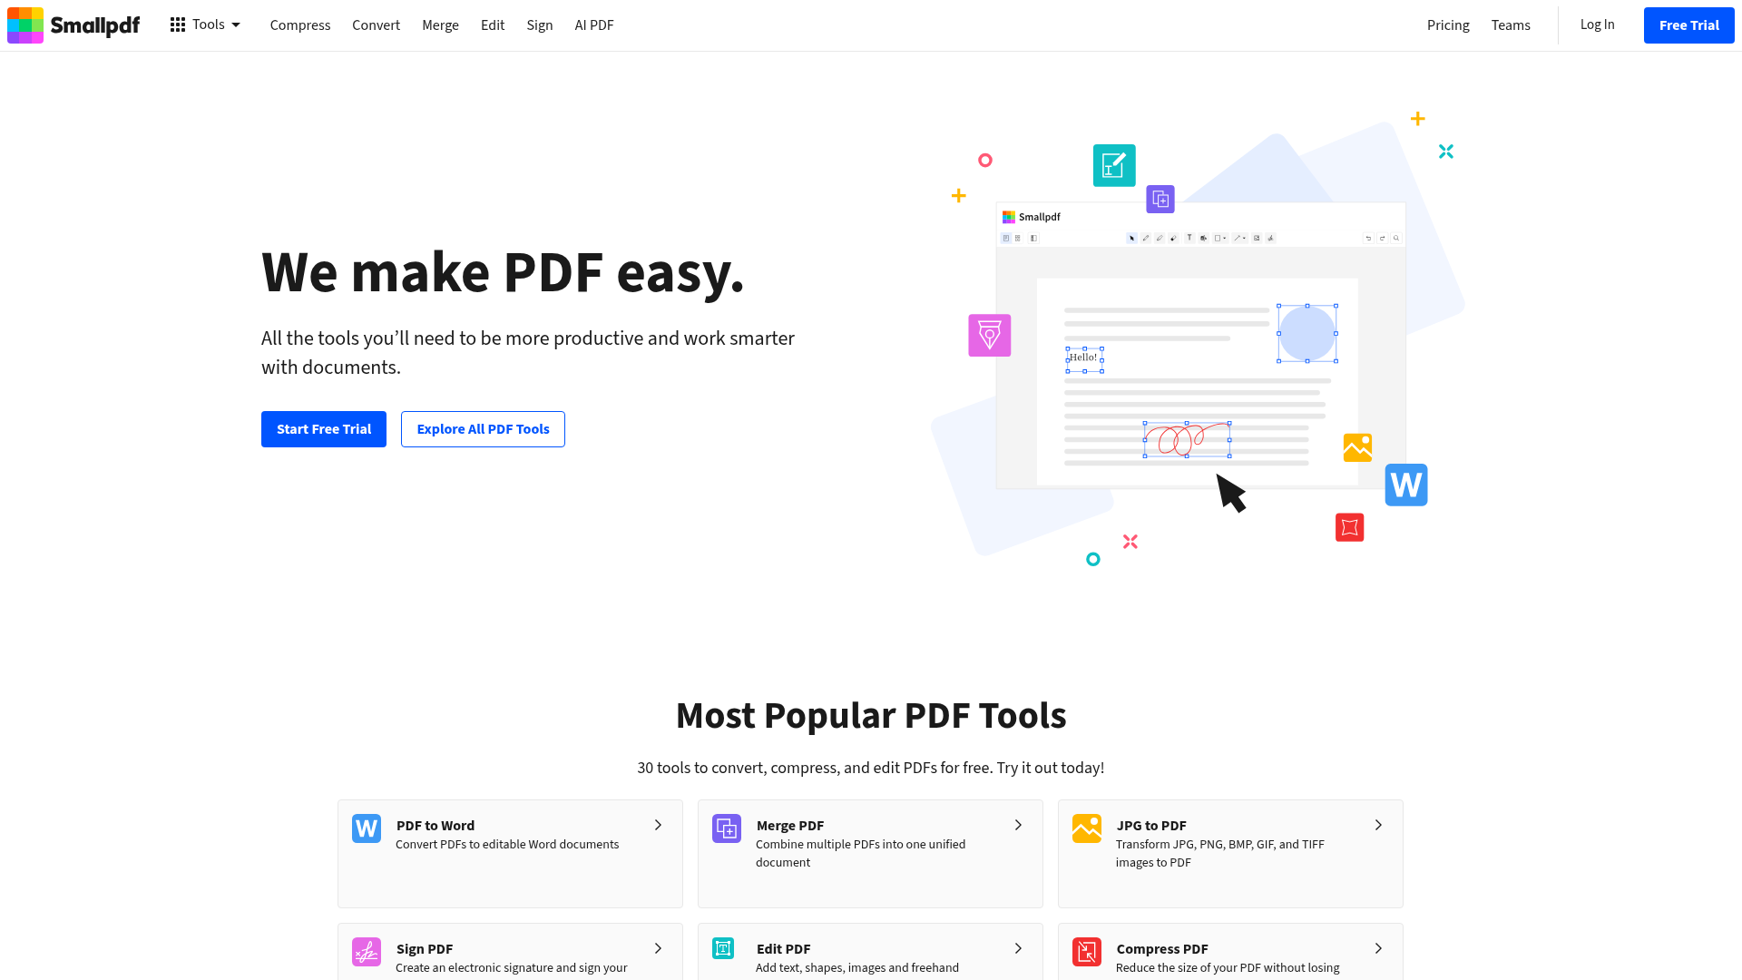Screen dimensions: 1742x980
Task: Open the Merge PDF tool card
Action: (869, 853)
